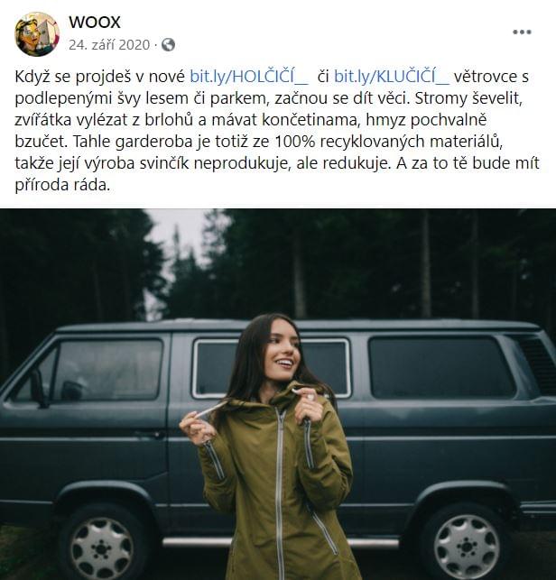Click the van's dark rear side window
Image resolution: width=556 pixels, height=580 pixels.
coord(440,367)
